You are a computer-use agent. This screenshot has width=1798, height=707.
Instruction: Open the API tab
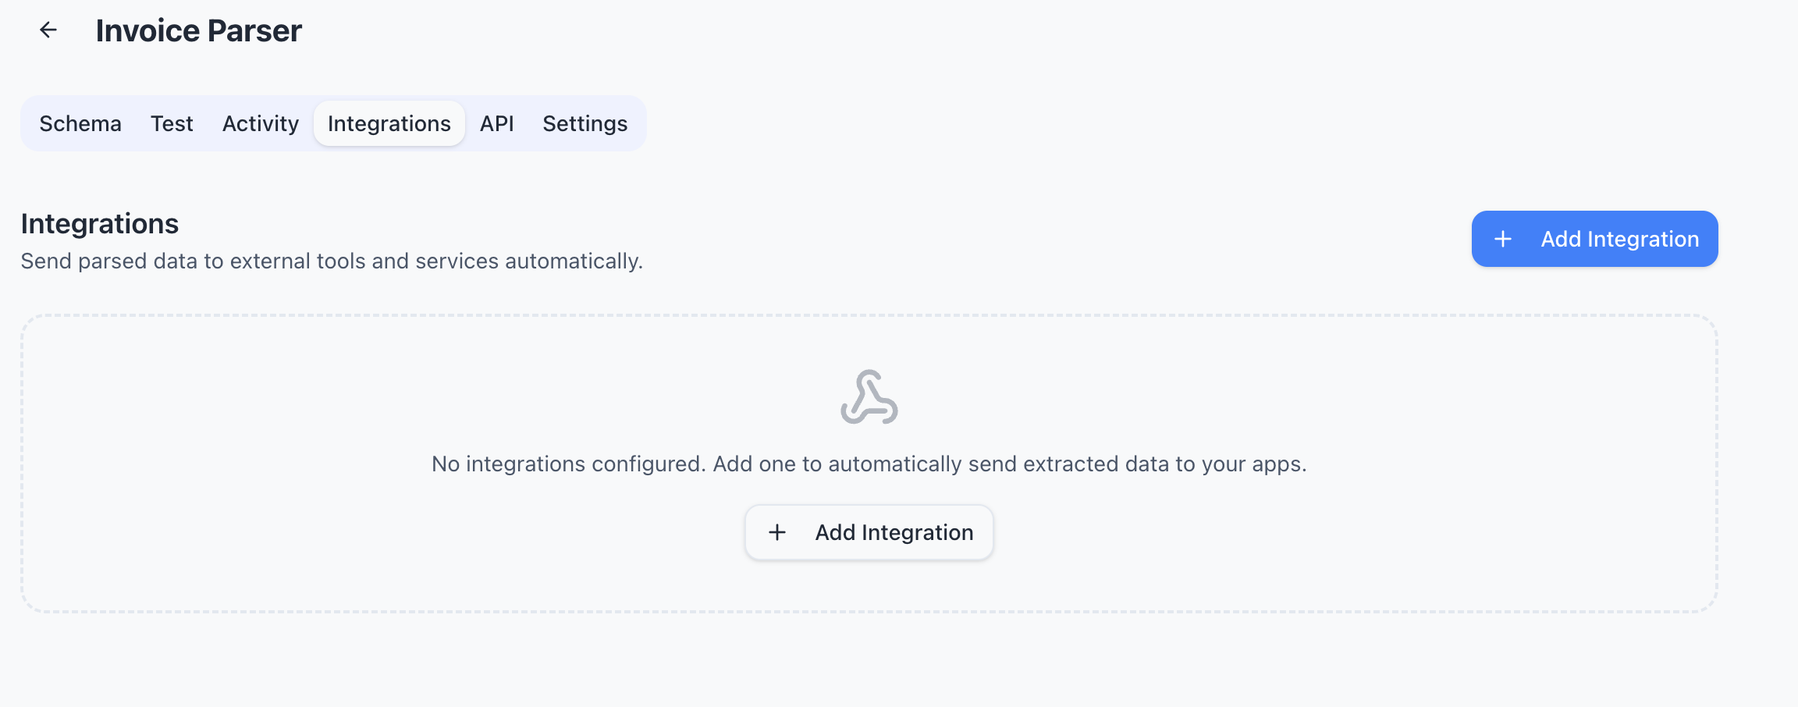click(x=496, y=123)
